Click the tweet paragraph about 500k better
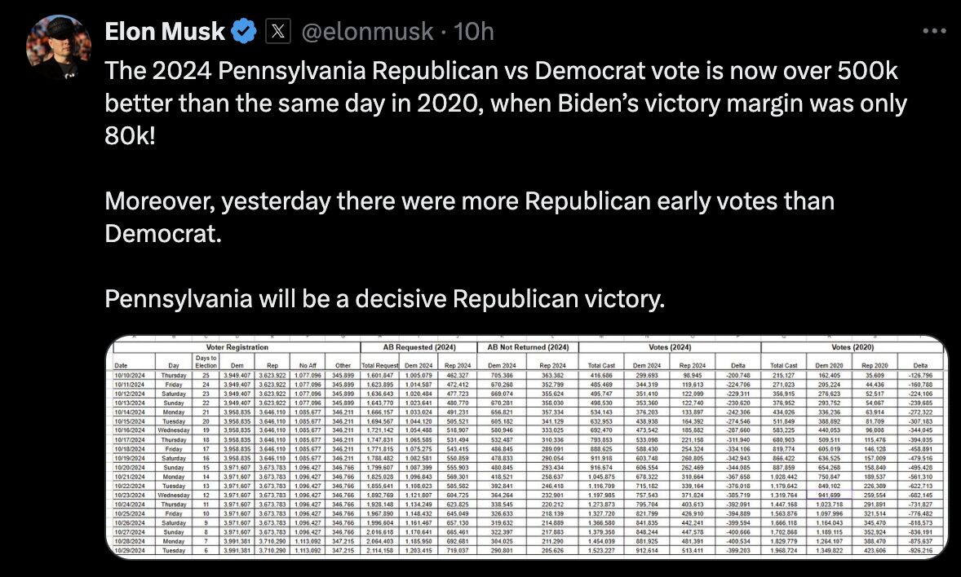Screen dimensions: 961x577 point(506,104)
